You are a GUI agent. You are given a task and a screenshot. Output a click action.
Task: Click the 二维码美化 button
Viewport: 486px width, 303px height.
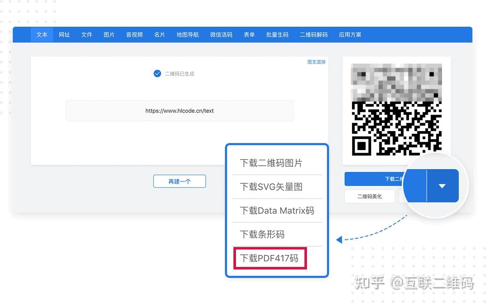click(369, 196)
